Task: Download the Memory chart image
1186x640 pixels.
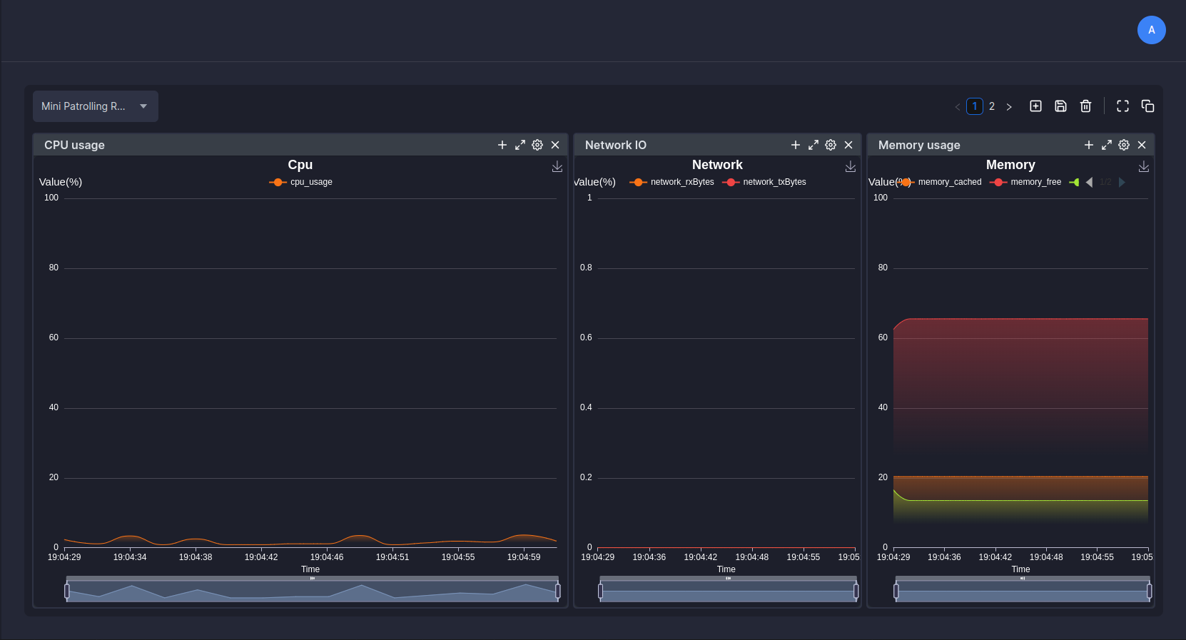Action: pos(1143,166)
